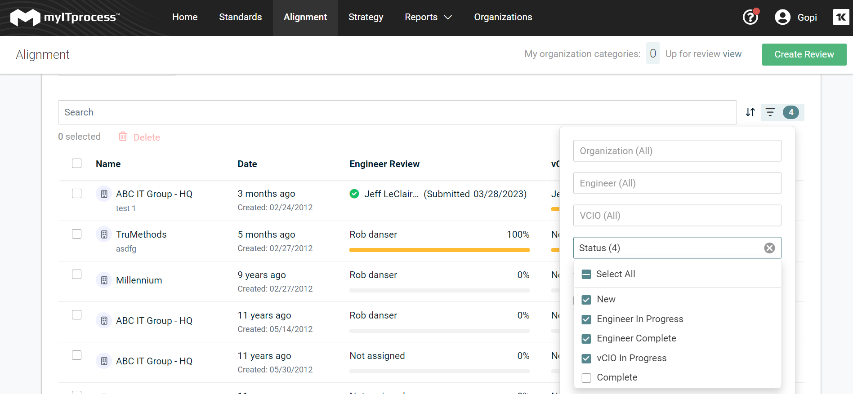Image resolution: width=853 pixels, height=394 pixels.
Task: Click green submitted checkmark next to Jeff LeClair
Action: click(x=354, y=194)
